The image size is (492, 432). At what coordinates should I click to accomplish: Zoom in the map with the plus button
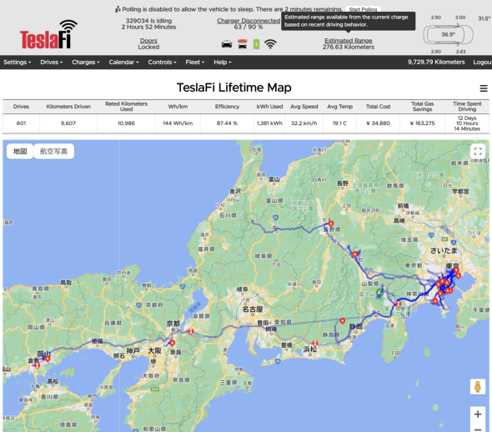tap(478, 414)
